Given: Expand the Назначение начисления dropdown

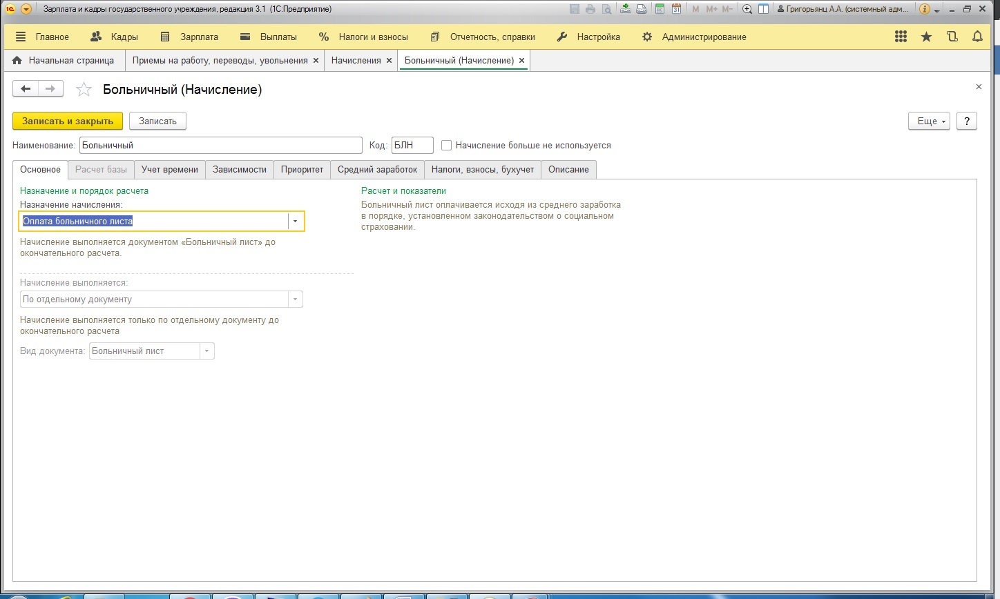Looking at the screenshot, I should click(295, 221).
